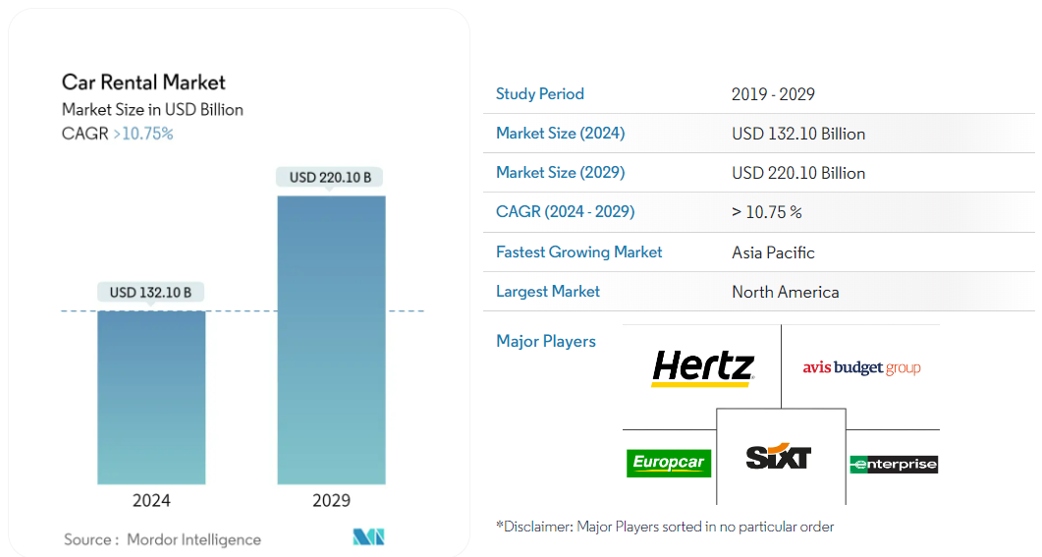The height and width of the screenshot is (557, 1042).
Task: Click the Source: Mordor Intelligence text
Action: 162,539
